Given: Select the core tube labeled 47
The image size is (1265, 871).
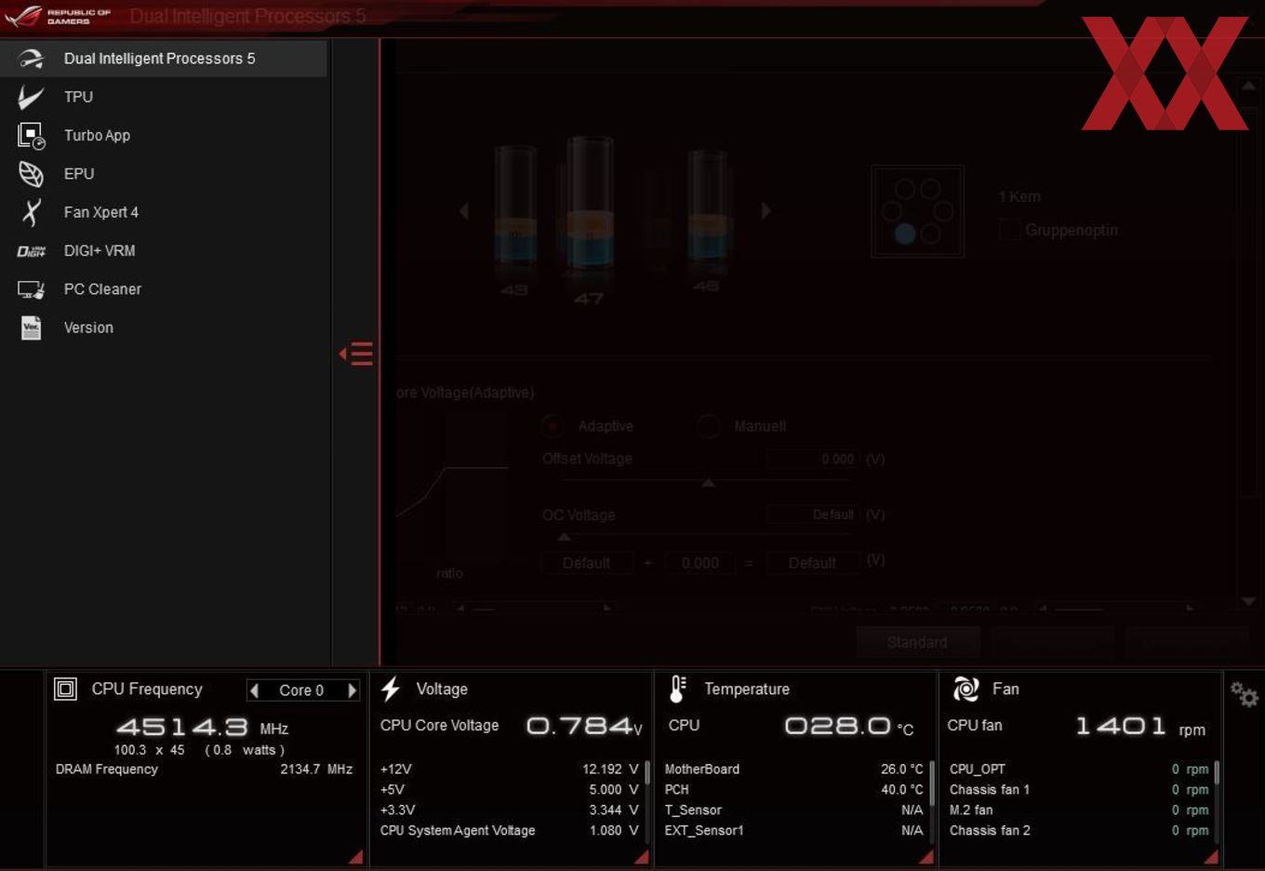Looking at the screenshot, I should click(x=590, y=205).
